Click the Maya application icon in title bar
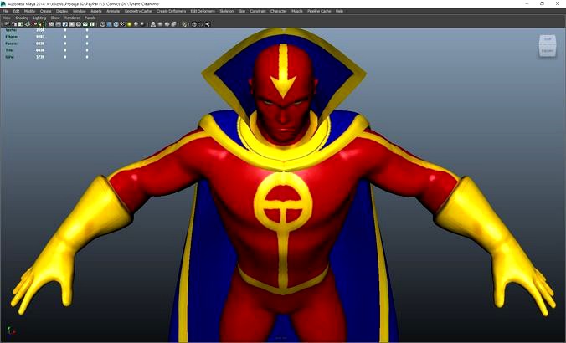Viewport: 566px width, 343px height. (3, 3)
